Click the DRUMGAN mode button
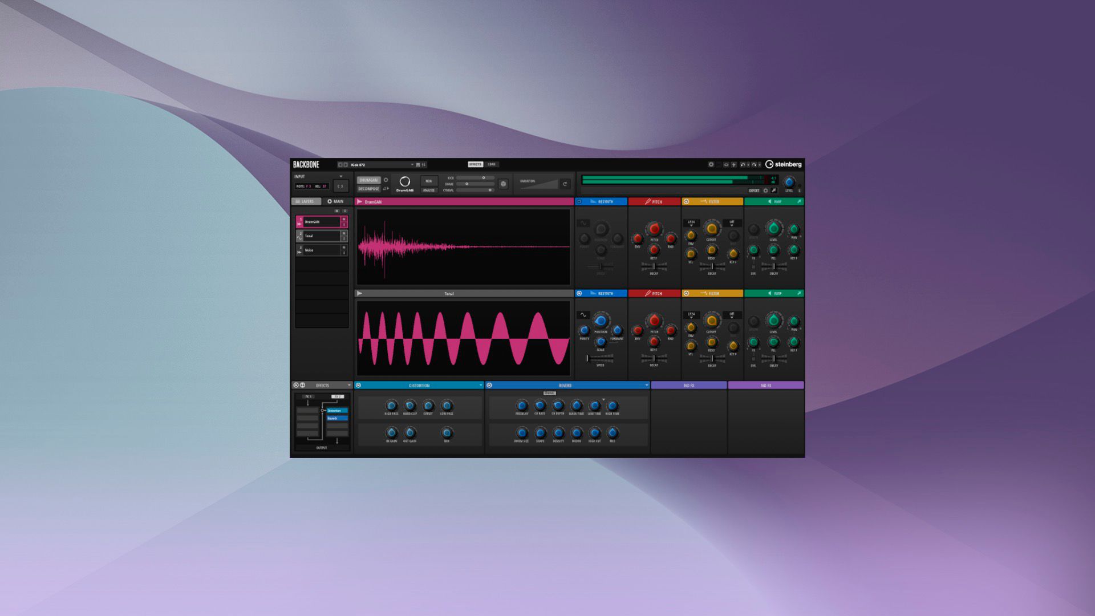 (368, 180)
